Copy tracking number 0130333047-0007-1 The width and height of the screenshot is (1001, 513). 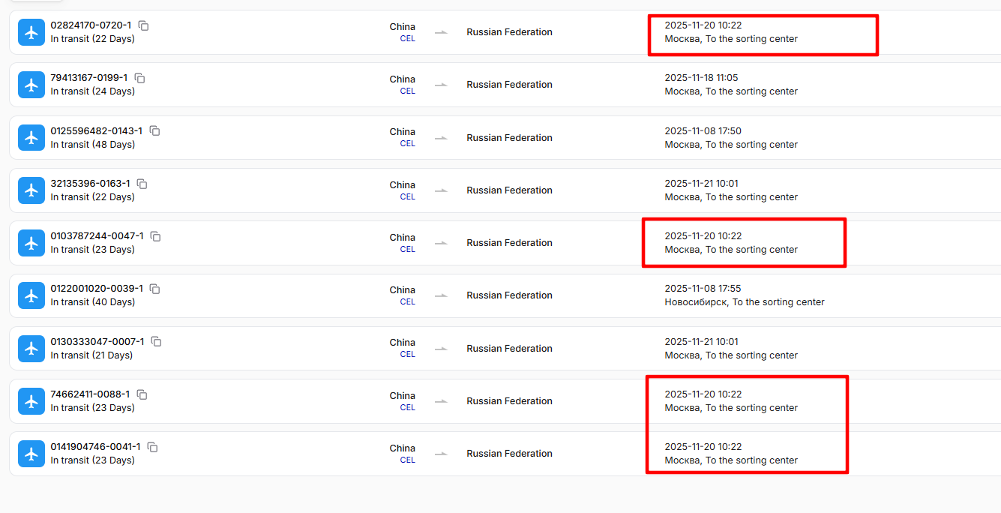pyautogui.click(x=156, y=341)
